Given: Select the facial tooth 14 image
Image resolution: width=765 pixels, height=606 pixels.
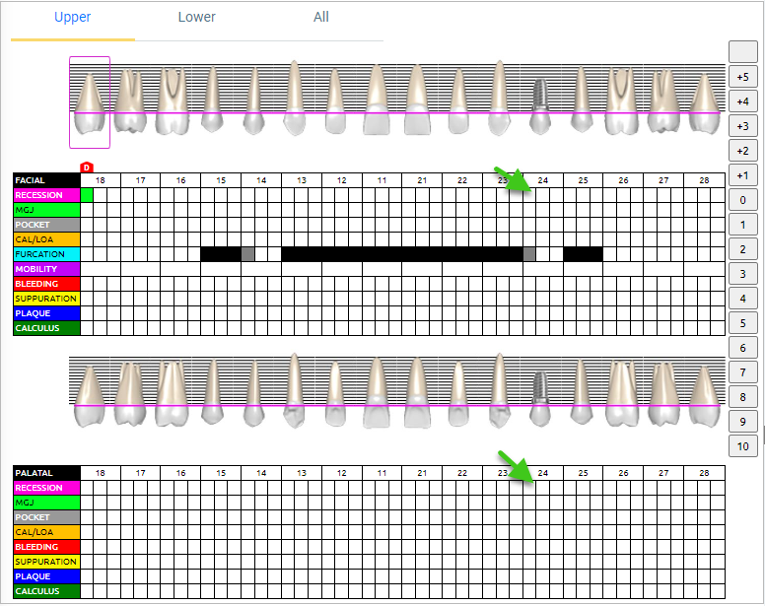Looking at the screenshot, I should pos(254,101).
